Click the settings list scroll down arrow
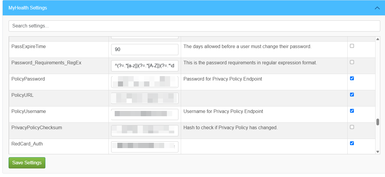 point(378,152)
